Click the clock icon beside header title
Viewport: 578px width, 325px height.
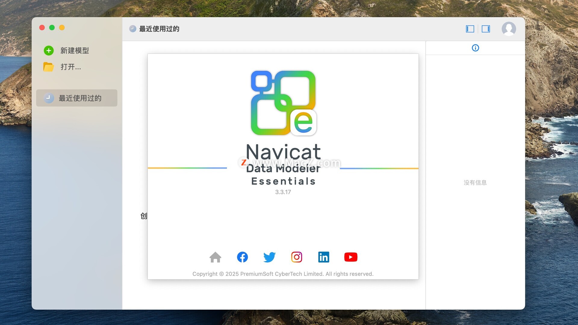coord(133,29)
